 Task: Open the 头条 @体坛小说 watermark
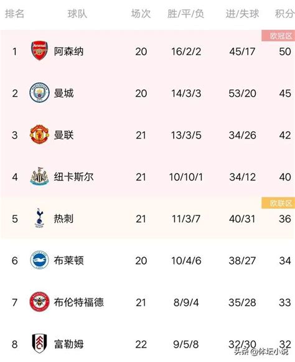coord(261,351)
